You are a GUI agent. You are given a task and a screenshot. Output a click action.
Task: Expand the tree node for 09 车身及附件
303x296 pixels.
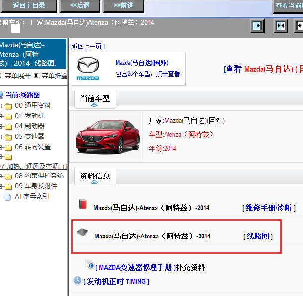point(1,186)
